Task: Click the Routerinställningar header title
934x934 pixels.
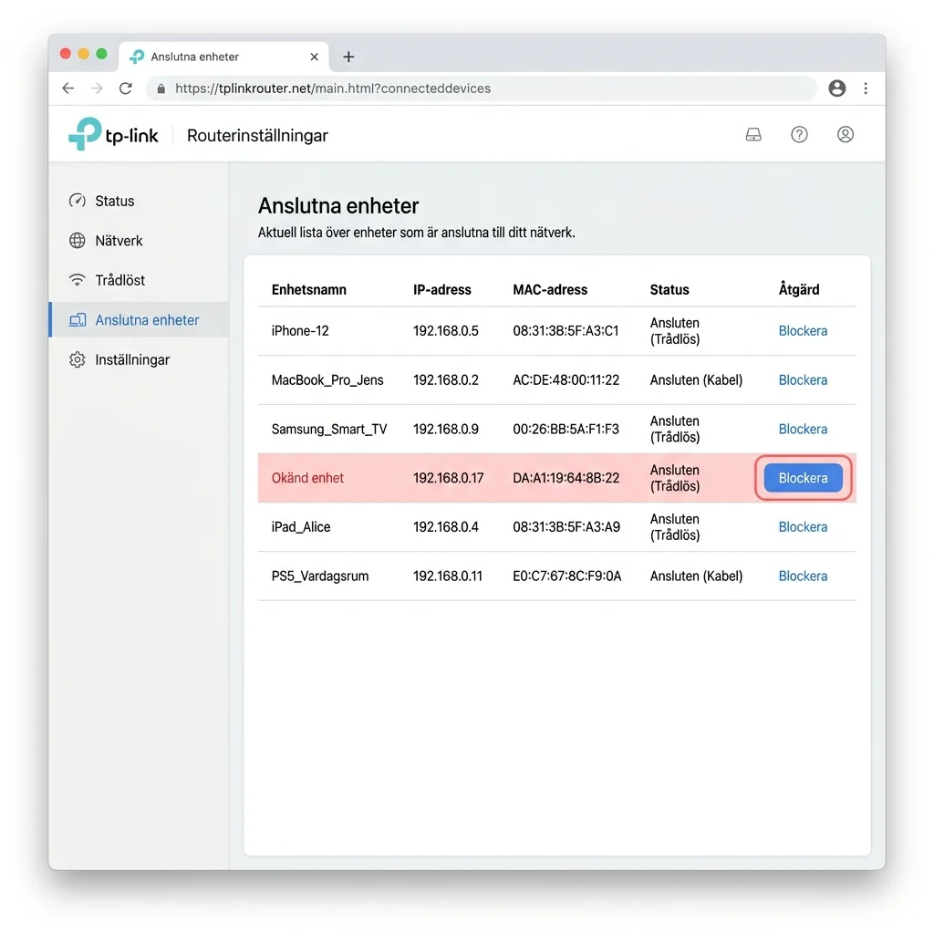Action: [x=257, y=135]
